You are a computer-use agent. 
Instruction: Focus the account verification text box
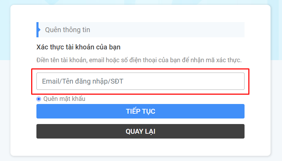[x=140, y=81]
